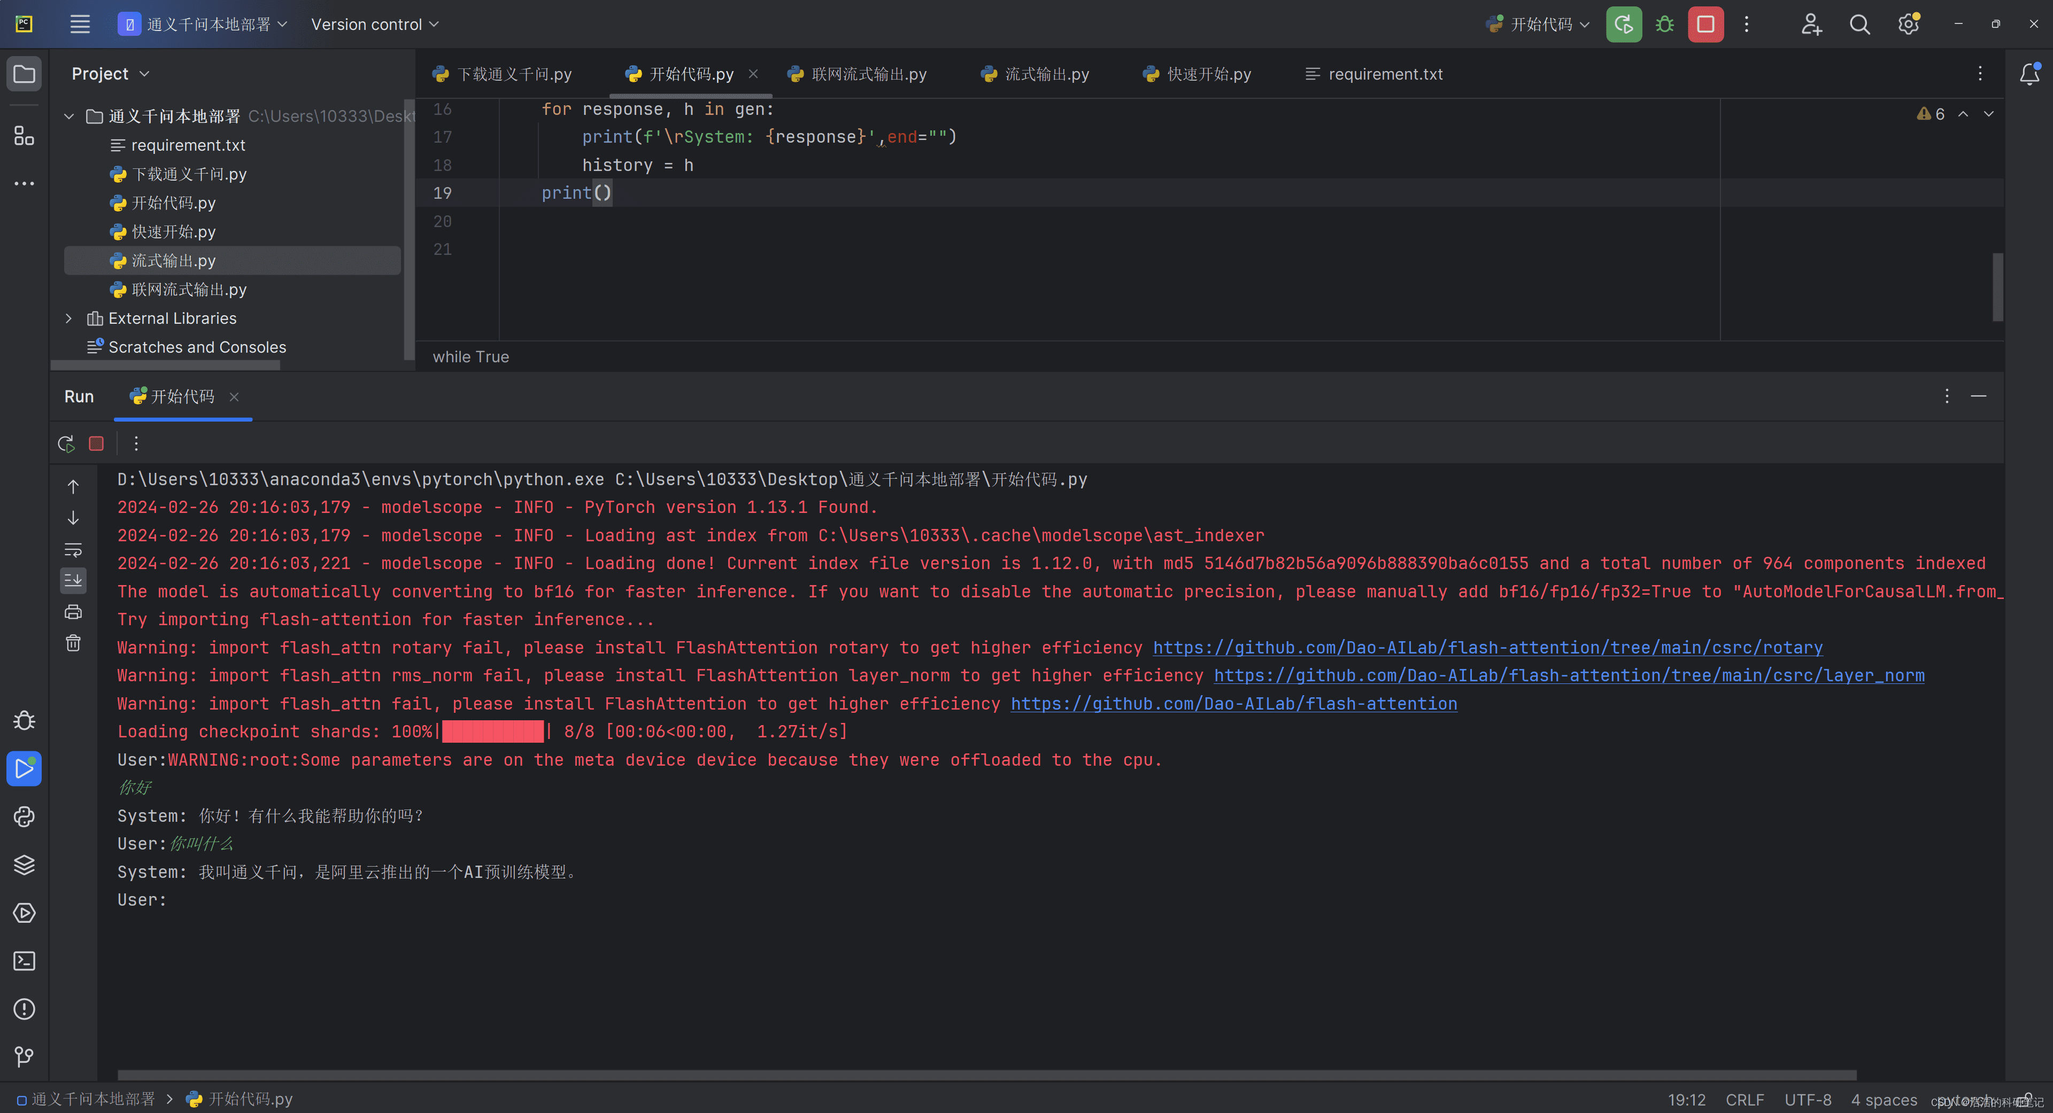The height and width of the screenshot is (1113, 2053).
Task: Switch to 下载通义千问.py editor tab
Action: (x=502, y=74)
